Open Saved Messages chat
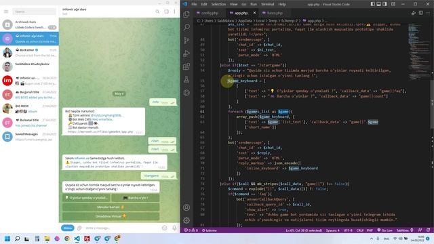Screen dimensions: 434x244 (29, 137)
